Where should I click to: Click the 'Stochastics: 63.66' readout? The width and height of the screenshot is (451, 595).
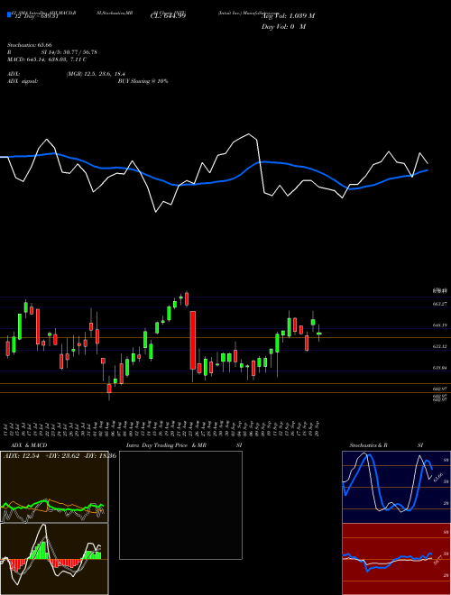pos(29,45)
